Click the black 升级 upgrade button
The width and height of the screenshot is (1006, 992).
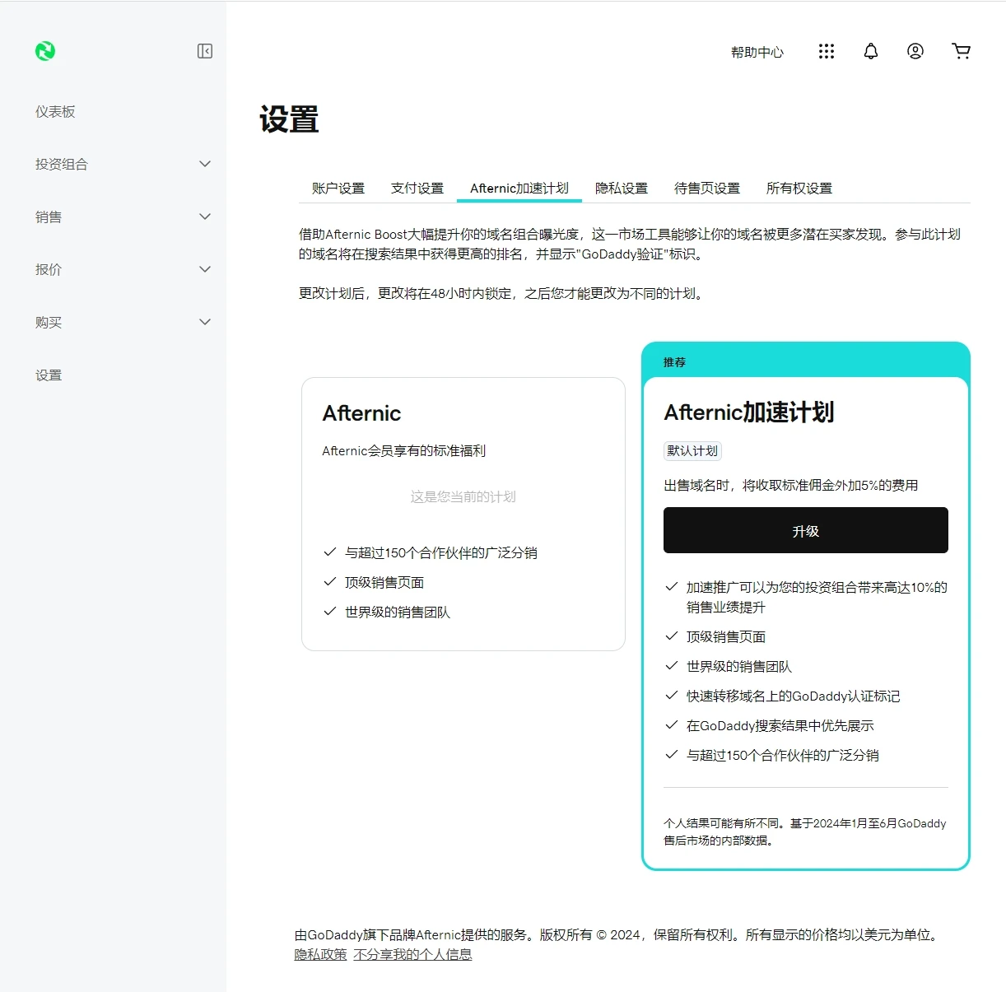[806, 530]
